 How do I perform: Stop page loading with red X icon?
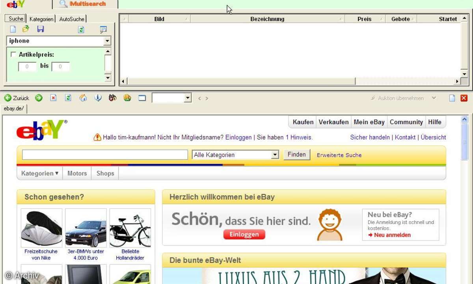tap(53, 98)
